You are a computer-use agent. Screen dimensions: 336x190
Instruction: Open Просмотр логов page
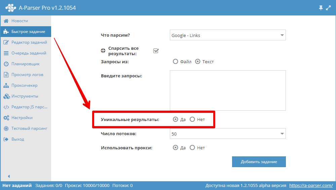[x=26, y=75]
